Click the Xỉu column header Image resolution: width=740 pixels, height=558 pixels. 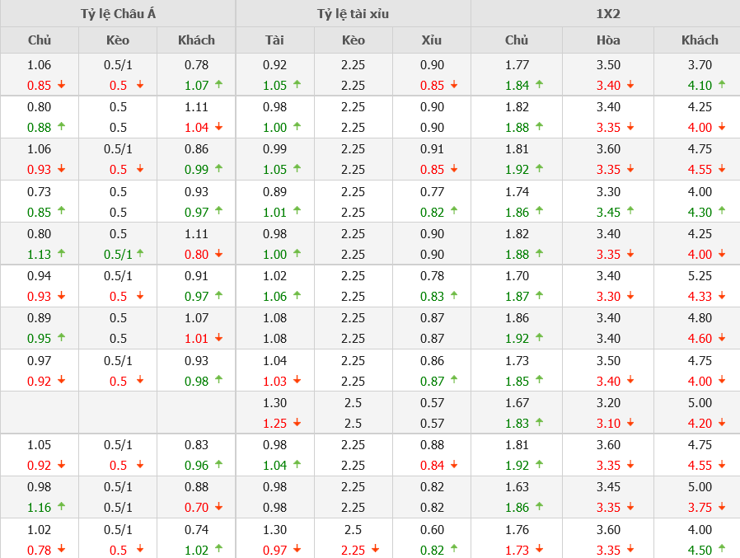[x=431, y=40]
